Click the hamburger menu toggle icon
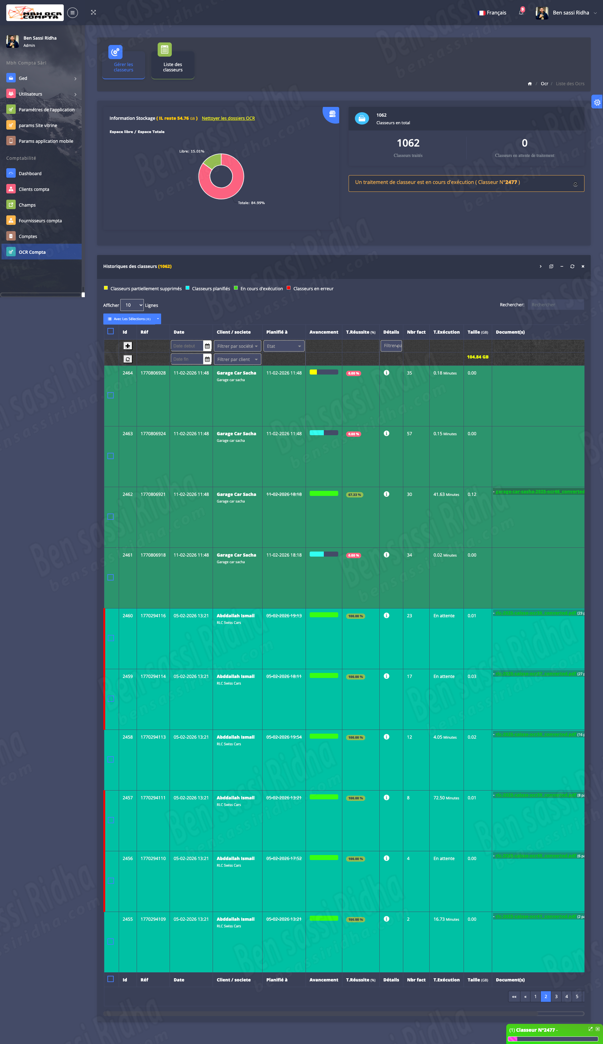Image resolution: width=603 pixels, height=1044 pixels. pyautogui.click(x=73, y=13)
